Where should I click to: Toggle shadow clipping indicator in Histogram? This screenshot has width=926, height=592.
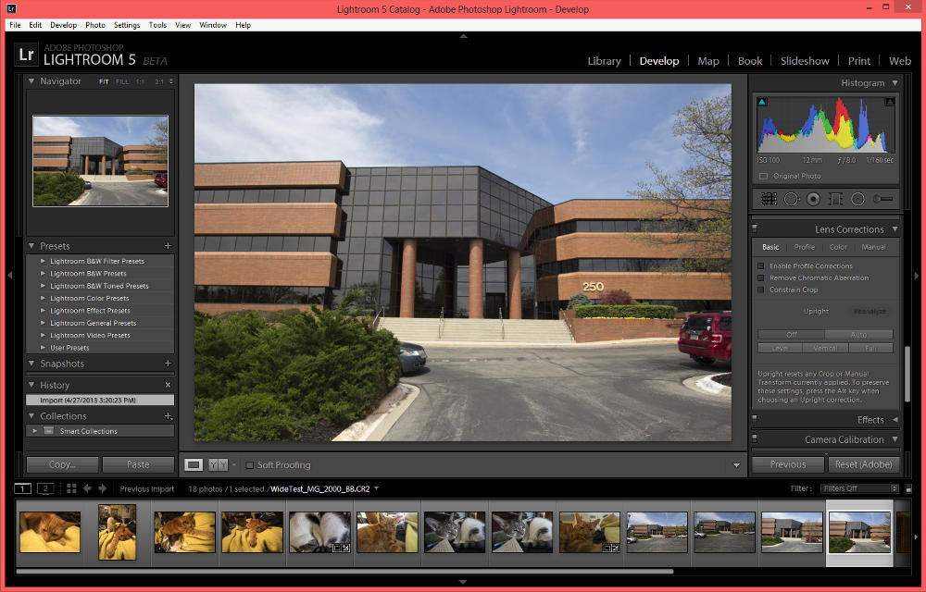point(762,102)
